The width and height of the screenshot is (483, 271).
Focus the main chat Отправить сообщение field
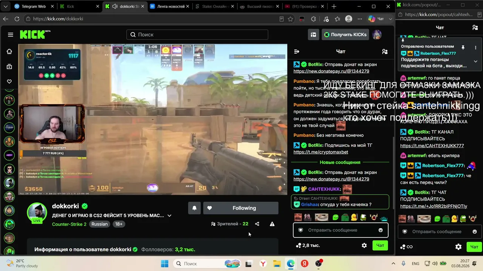coord(341,230)
